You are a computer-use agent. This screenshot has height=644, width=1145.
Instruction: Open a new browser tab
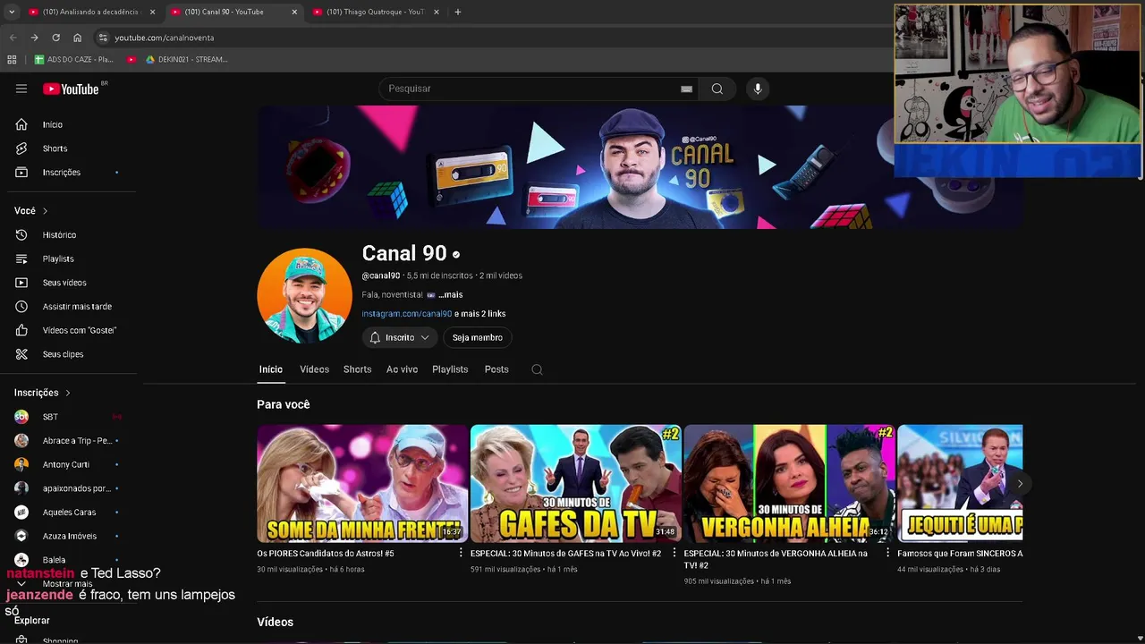tap(457, 12)
